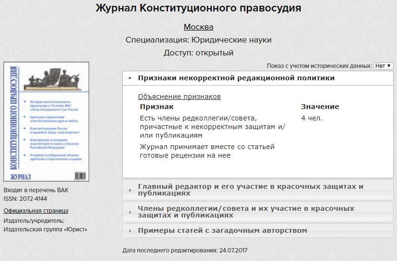The width and height of the screenshot is (397, 261).
Task: Click the Есть члены редколлегии/совета row text
Action: coord(212,127)
